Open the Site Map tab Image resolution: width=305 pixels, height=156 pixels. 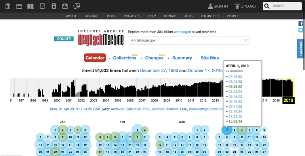[x=210, y=58]
